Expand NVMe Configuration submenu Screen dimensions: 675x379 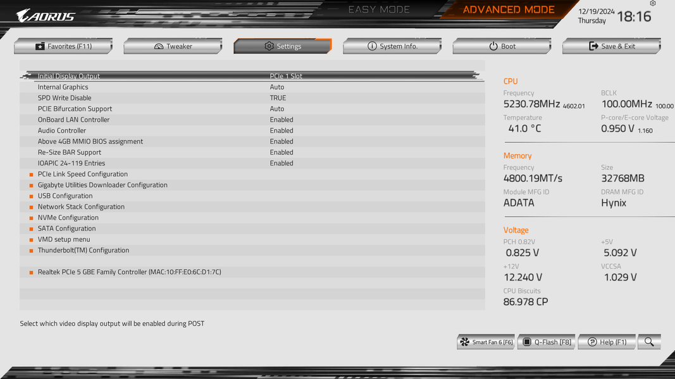click(x=68, y=217)
